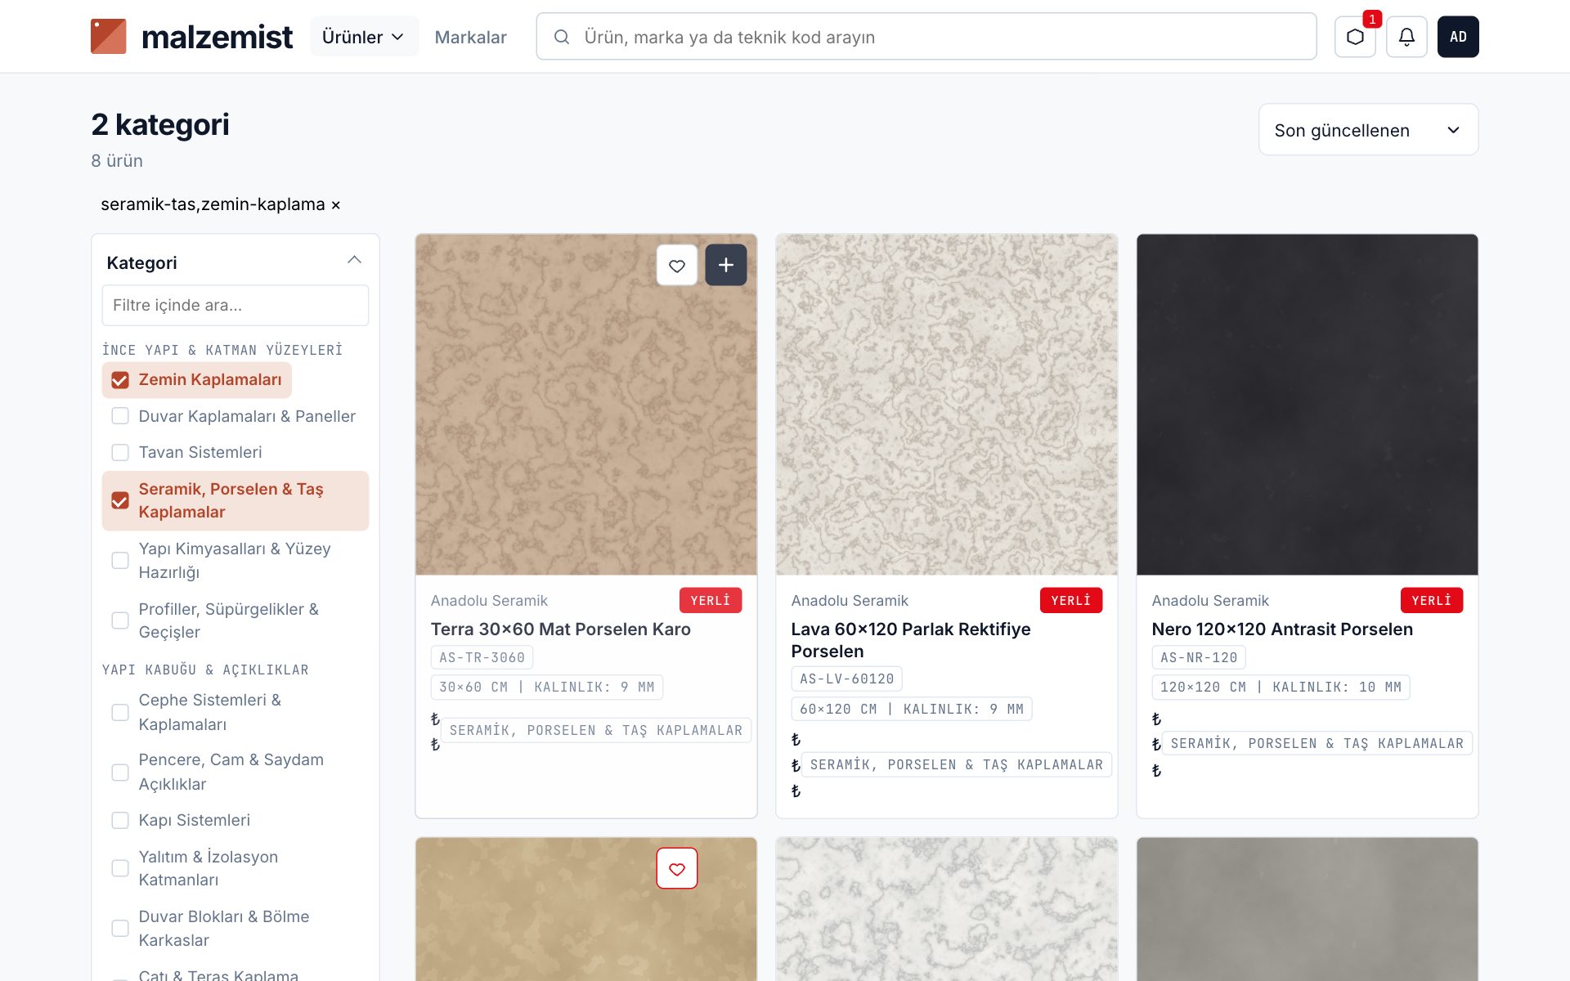Uncheck Seramik, Porselen & Taş Kaplamalar
The height and width of the screenshot is (981, 1570).
point(120,500)
